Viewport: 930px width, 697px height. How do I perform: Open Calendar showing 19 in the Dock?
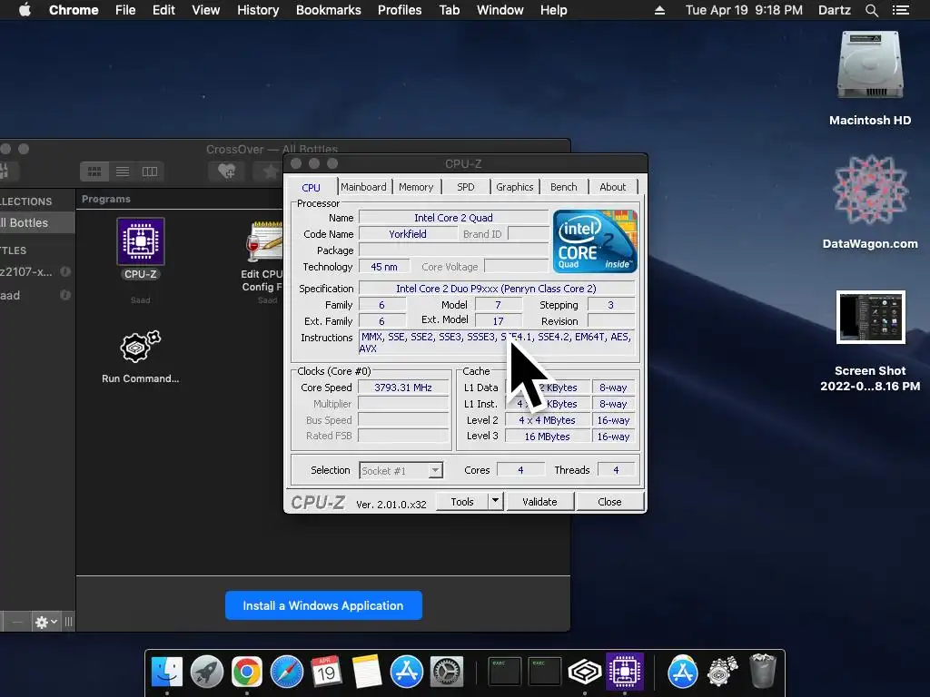326,672
